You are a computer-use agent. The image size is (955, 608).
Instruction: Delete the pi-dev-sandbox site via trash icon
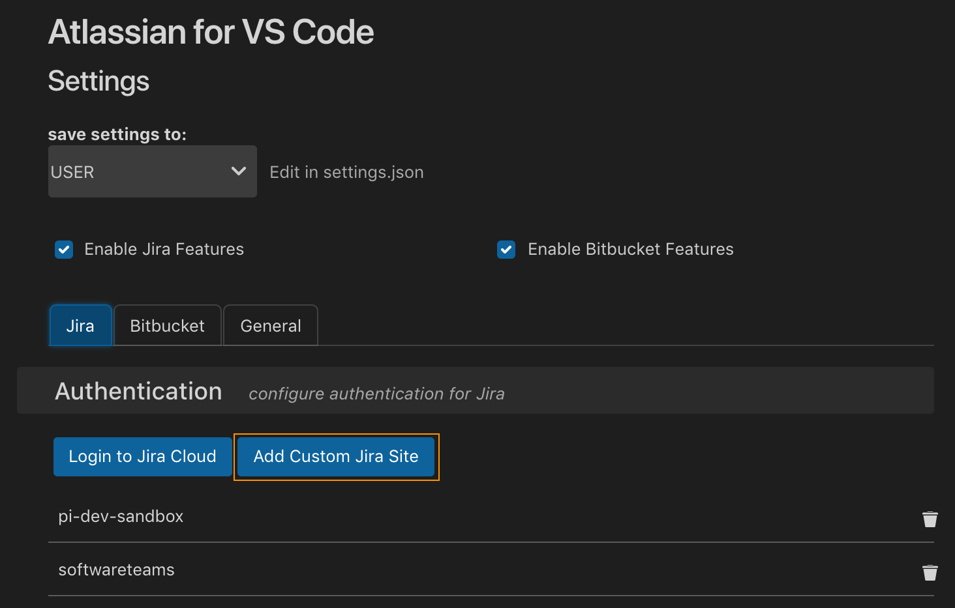pyautogui.click(x=930, y=519)
